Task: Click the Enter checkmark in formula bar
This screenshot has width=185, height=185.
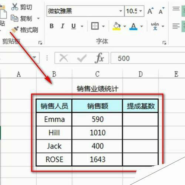Action: 82,58
